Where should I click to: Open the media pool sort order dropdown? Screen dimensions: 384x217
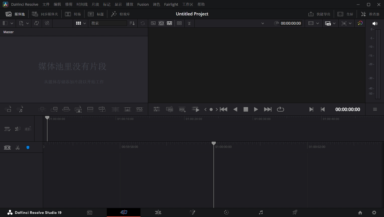pos(132,23)
